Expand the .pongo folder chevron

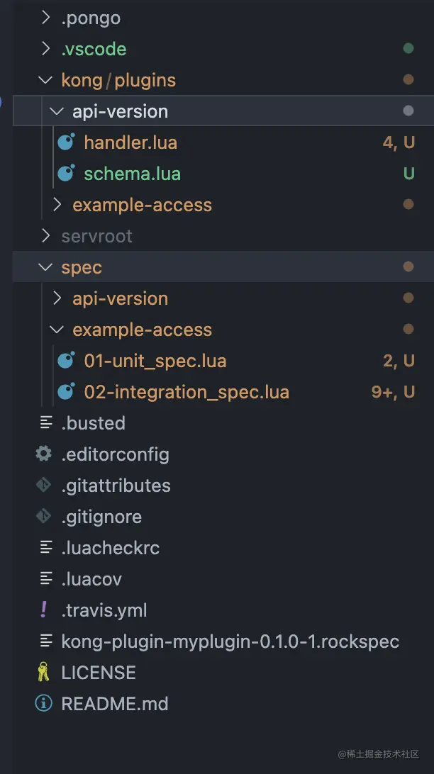[46, 18]
